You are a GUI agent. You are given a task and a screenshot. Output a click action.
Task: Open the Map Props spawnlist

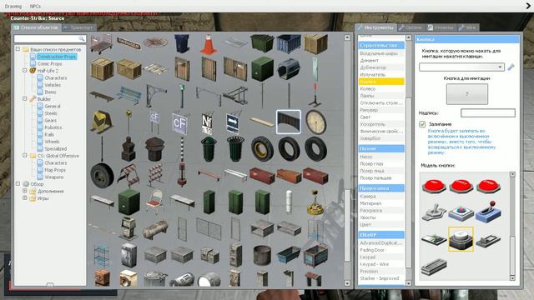click(55, 170)
